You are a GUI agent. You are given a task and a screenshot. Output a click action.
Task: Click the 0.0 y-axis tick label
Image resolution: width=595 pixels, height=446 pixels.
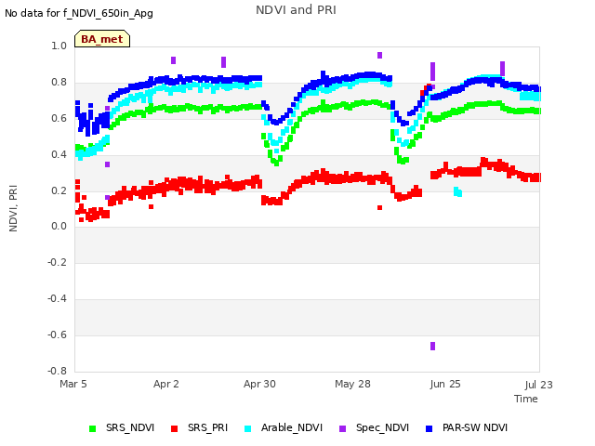(59, 227)
